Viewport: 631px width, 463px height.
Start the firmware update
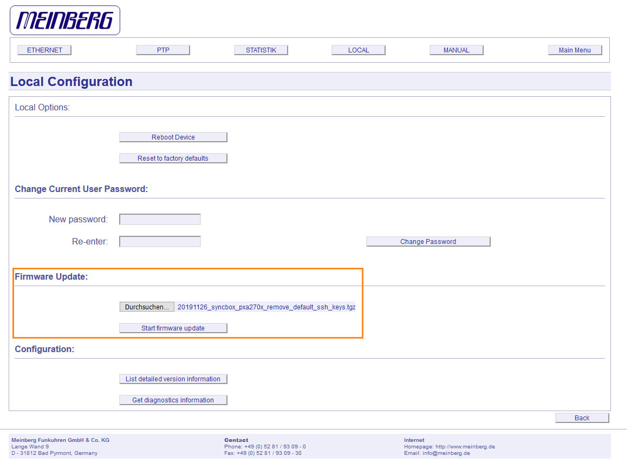[173, 328]
